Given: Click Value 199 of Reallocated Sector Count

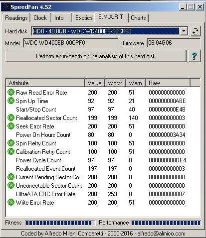Looking at the screenshot, I should (92, 118).
